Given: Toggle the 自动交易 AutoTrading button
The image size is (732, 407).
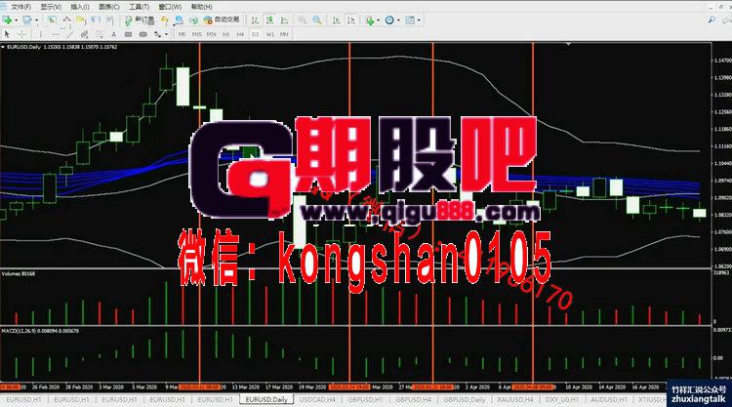Looking at the screenshot, I should tap(222, 20).
